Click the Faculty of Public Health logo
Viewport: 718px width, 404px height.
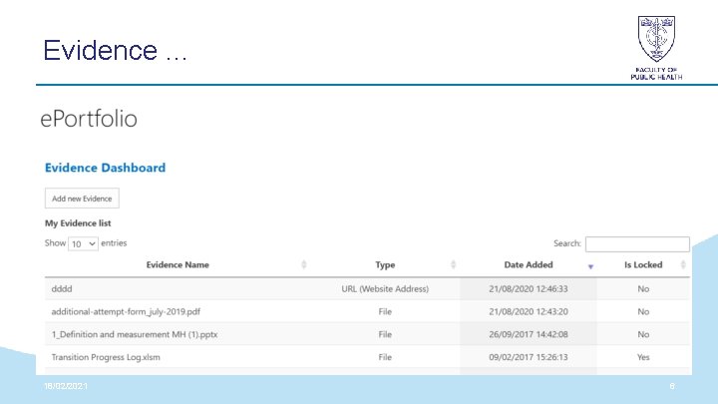(656, 48)
